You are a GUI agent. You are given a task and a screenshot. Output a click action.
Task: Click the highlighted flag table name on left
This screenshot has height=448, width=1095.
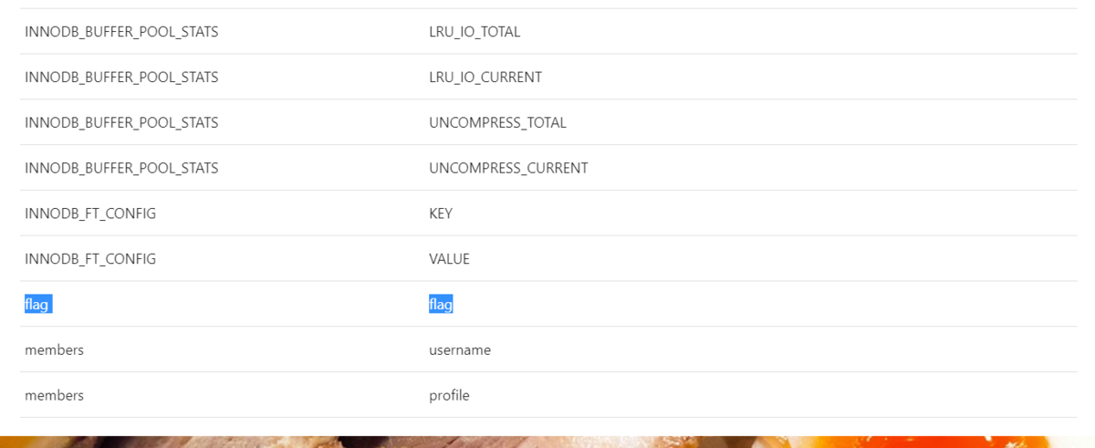click(37, 304)
